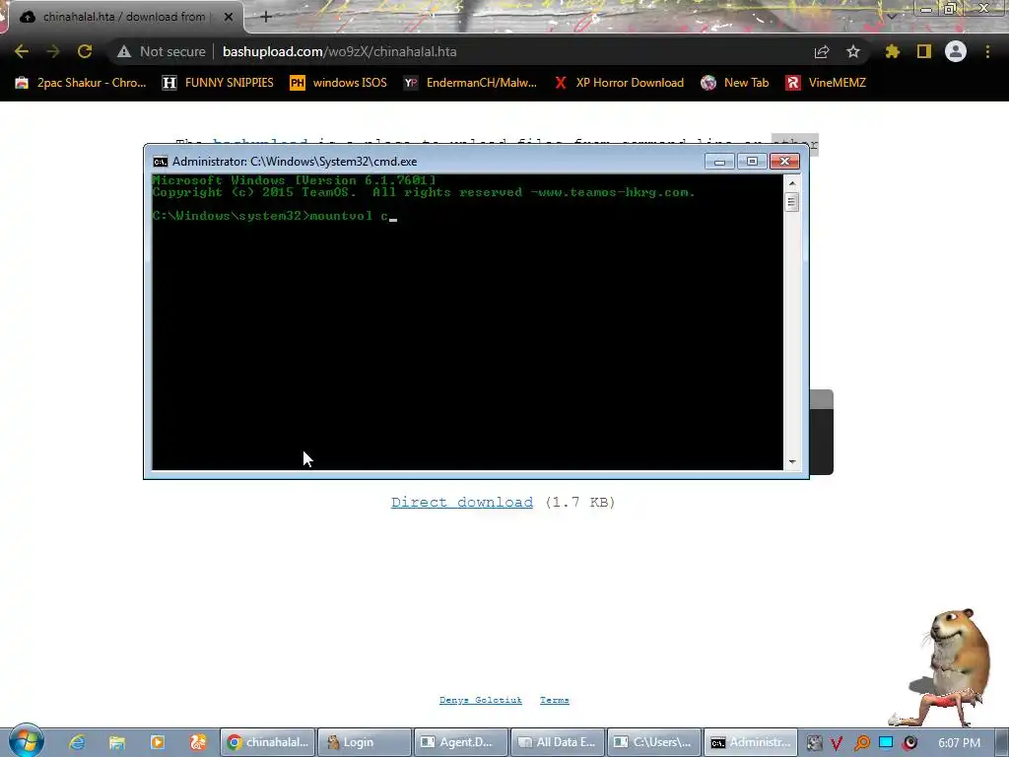Switch to Administr... cmd taskbar button
The image size is (1009, 757).
pyautogui.click(x=751, y=742)
